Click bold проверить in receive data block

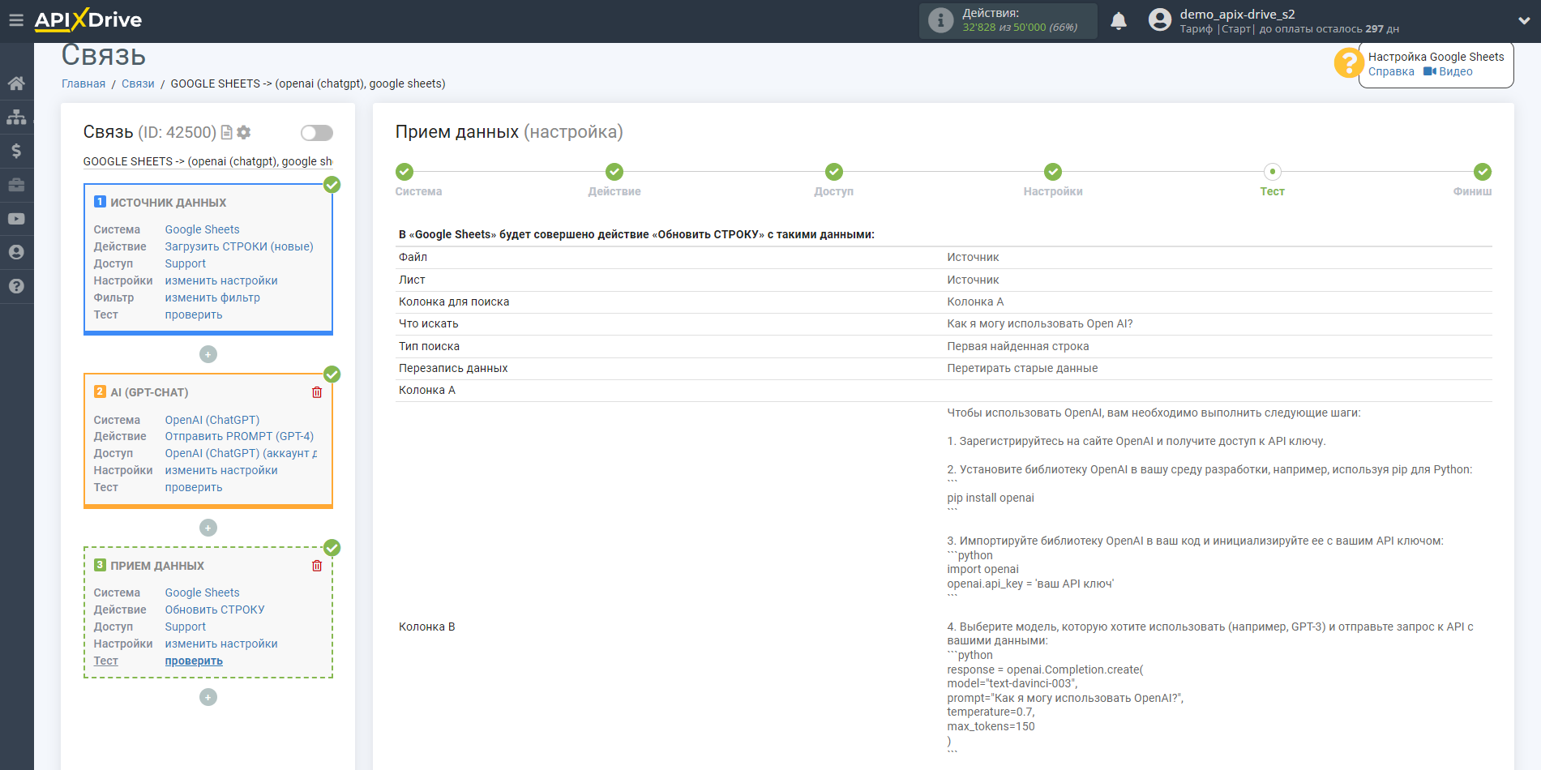(194, 661)
